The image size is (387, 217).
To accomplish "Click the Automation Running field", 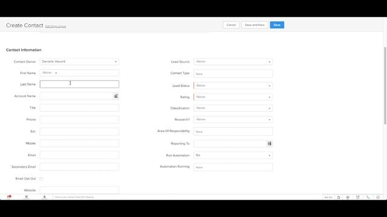I will click(x=233, y=167).
